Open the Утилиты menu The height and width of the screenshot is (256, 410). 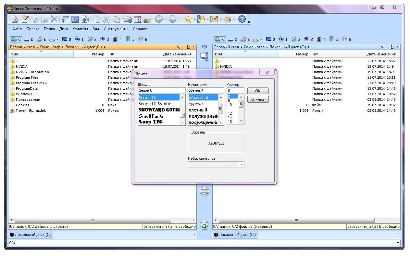click(x=80, y=29)
